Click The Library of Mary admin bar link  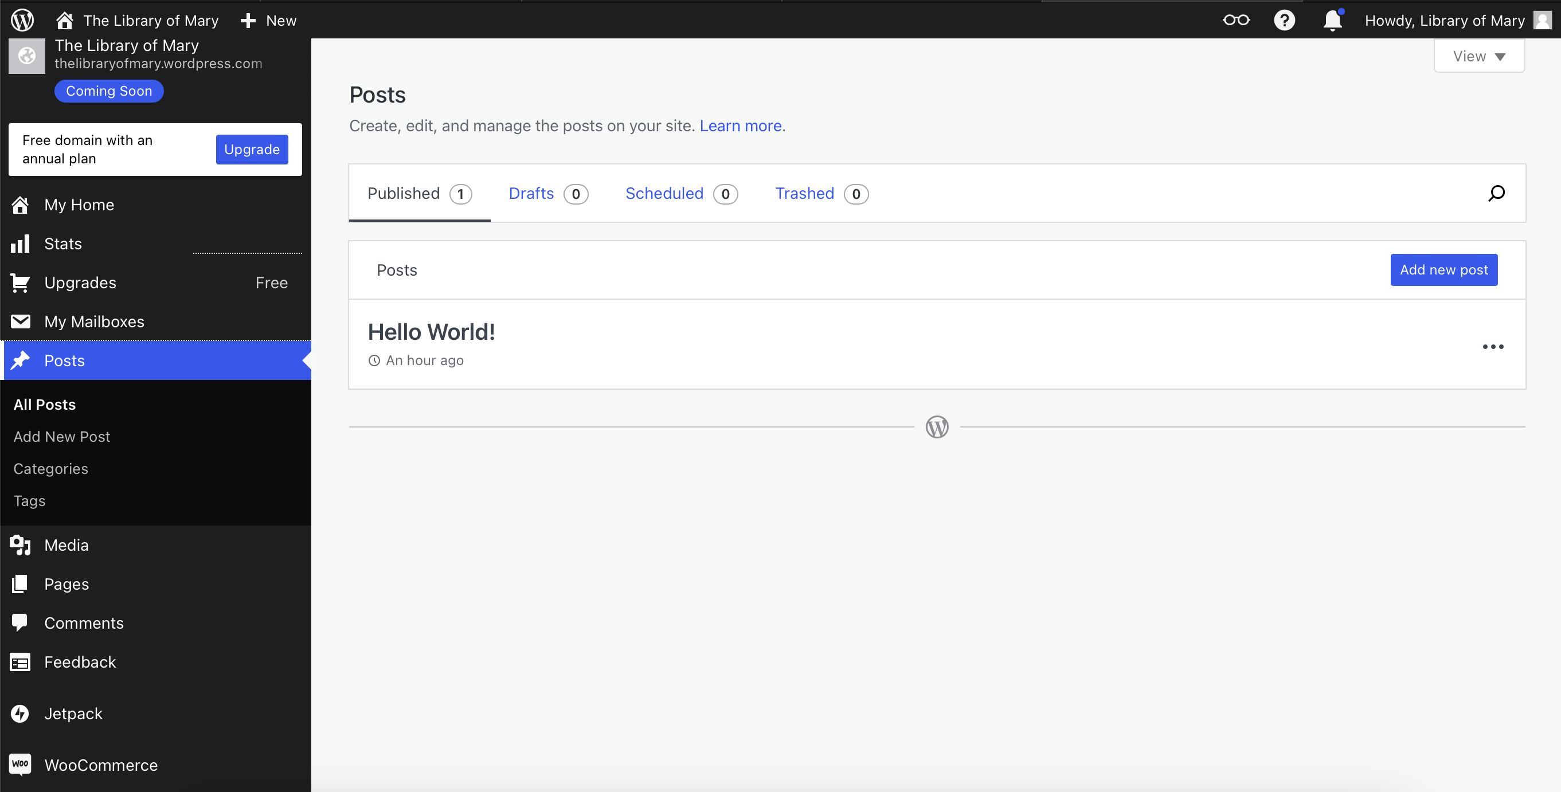(x=151, y=21)
